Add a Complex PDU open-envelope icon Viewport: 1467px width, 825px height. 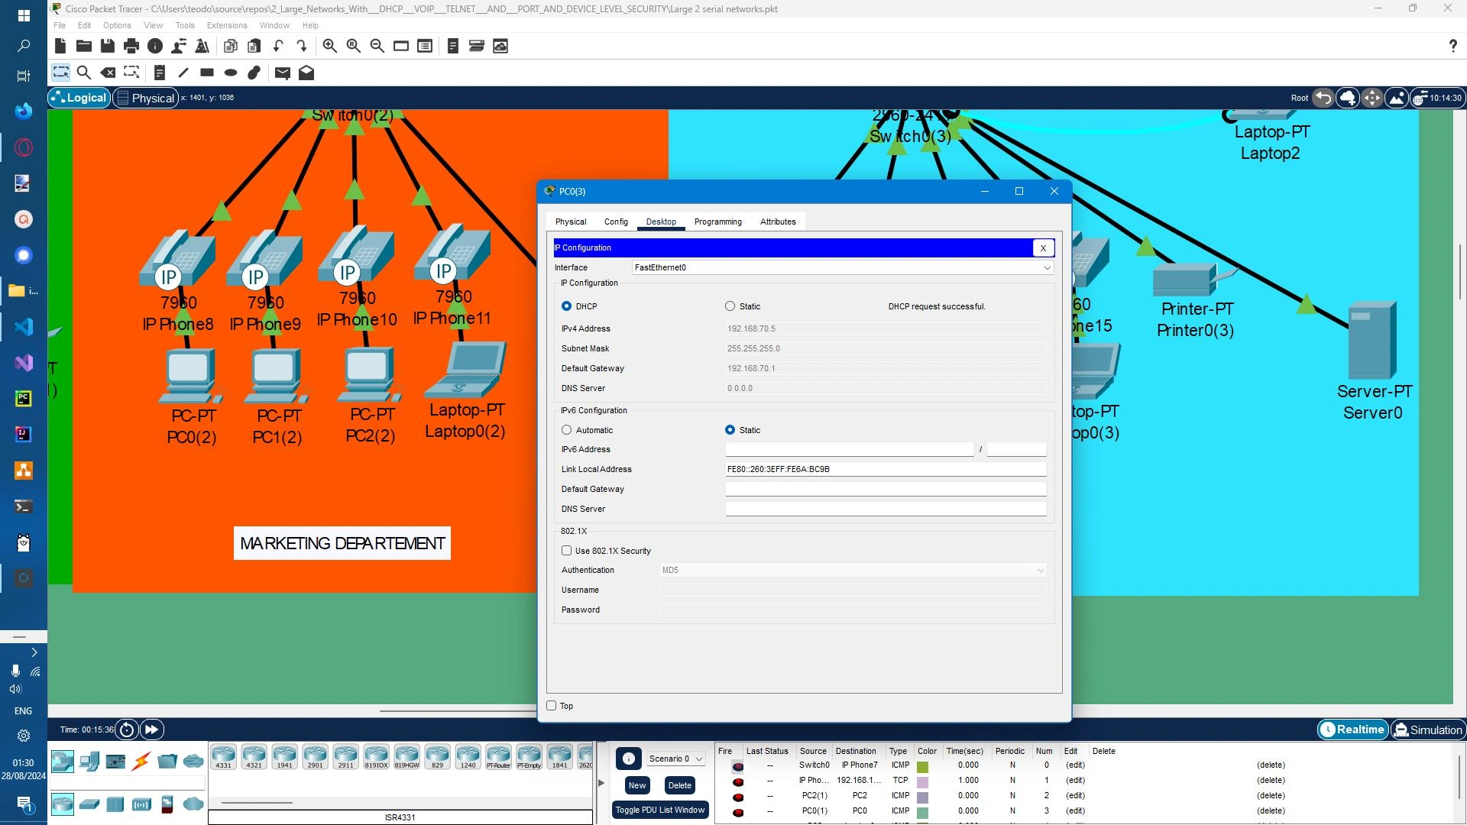[306, 73]
